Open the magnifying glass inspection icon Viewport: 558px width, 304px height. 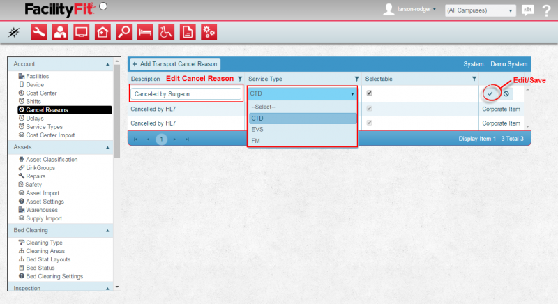(123, 31)
